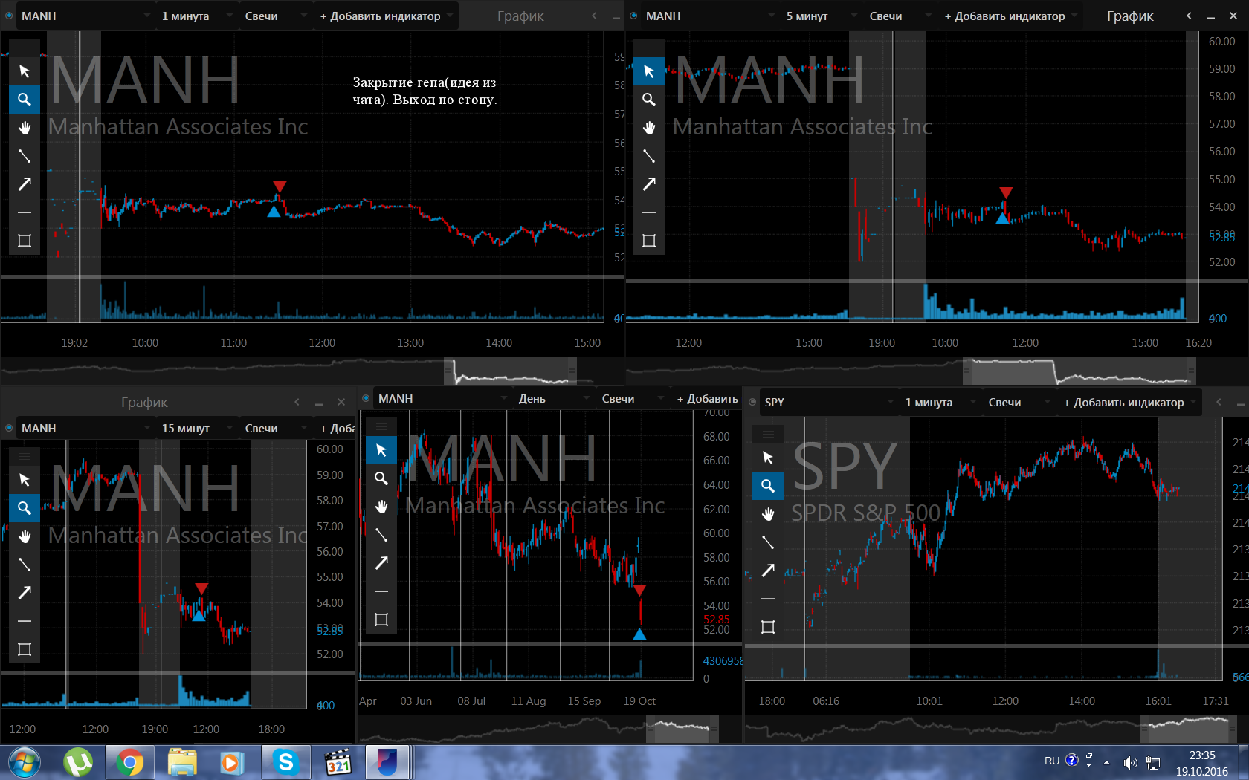1249x780 pixels.
Task: Toggle the link dot beside MANH 15-minute ticker
Action: 9,428
